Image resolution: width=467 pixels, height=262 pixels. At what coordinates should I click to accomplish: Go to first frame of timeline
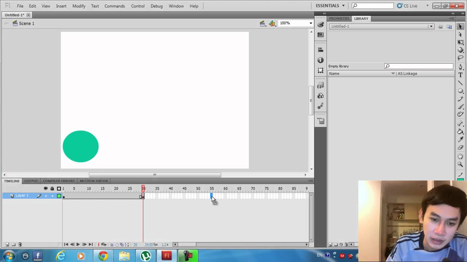66,245
